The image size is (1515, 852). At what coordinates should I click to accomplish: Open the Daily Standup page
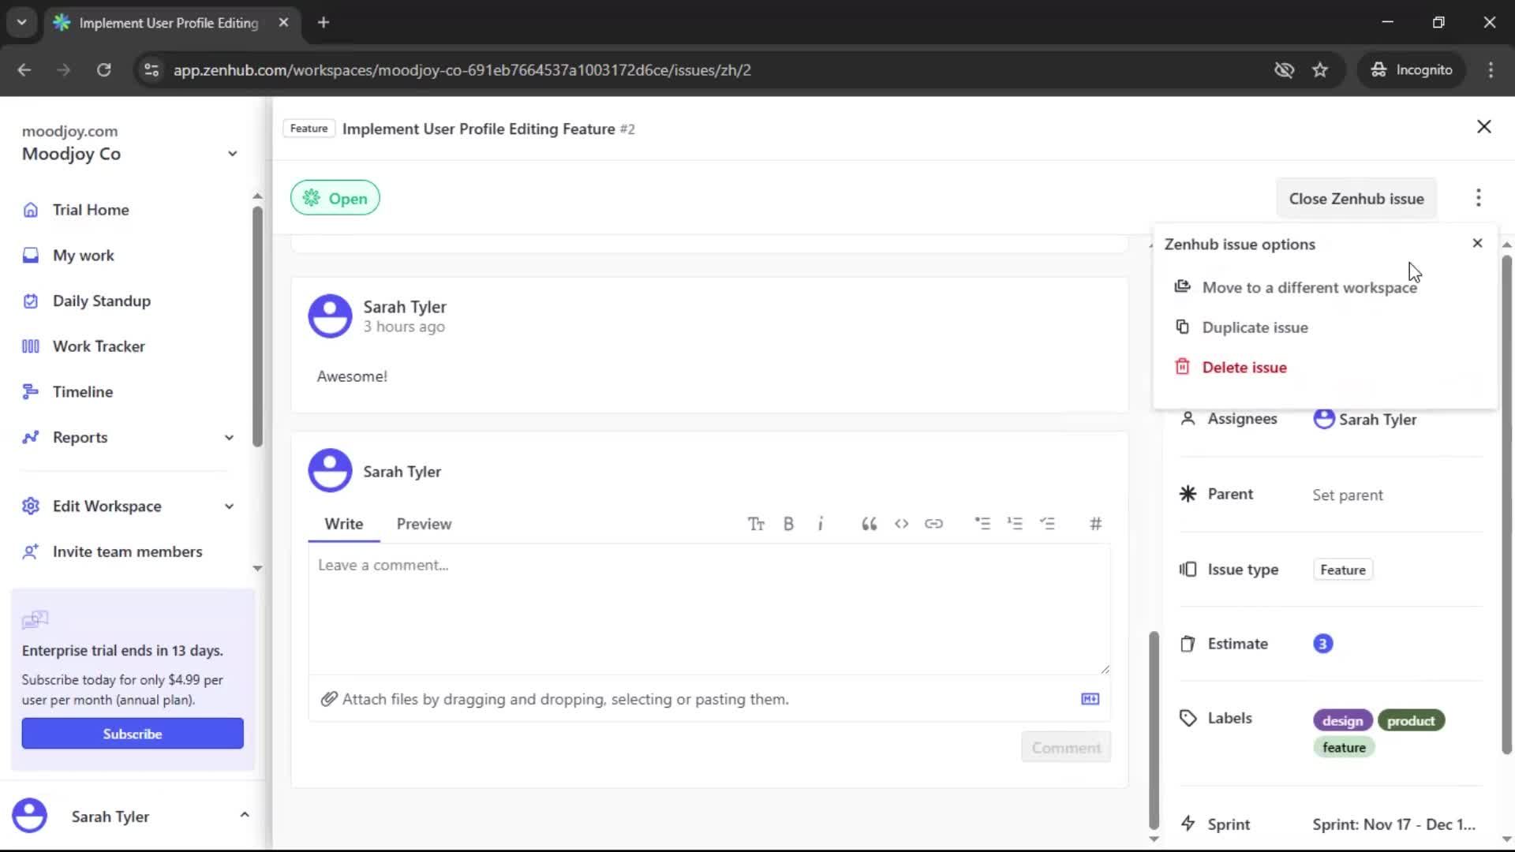101,301
